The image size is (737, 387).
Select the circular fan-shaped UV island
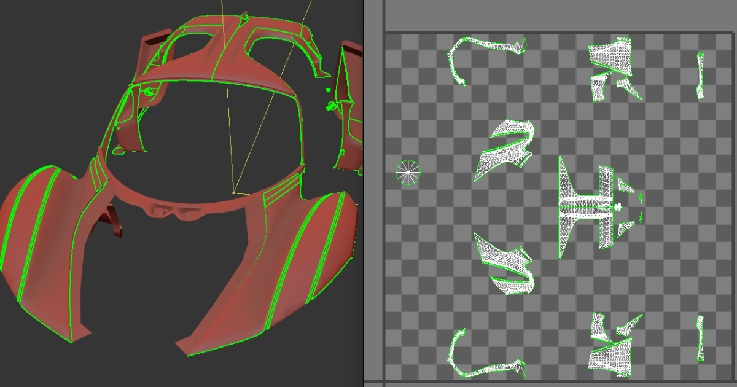tap(408, 173)
